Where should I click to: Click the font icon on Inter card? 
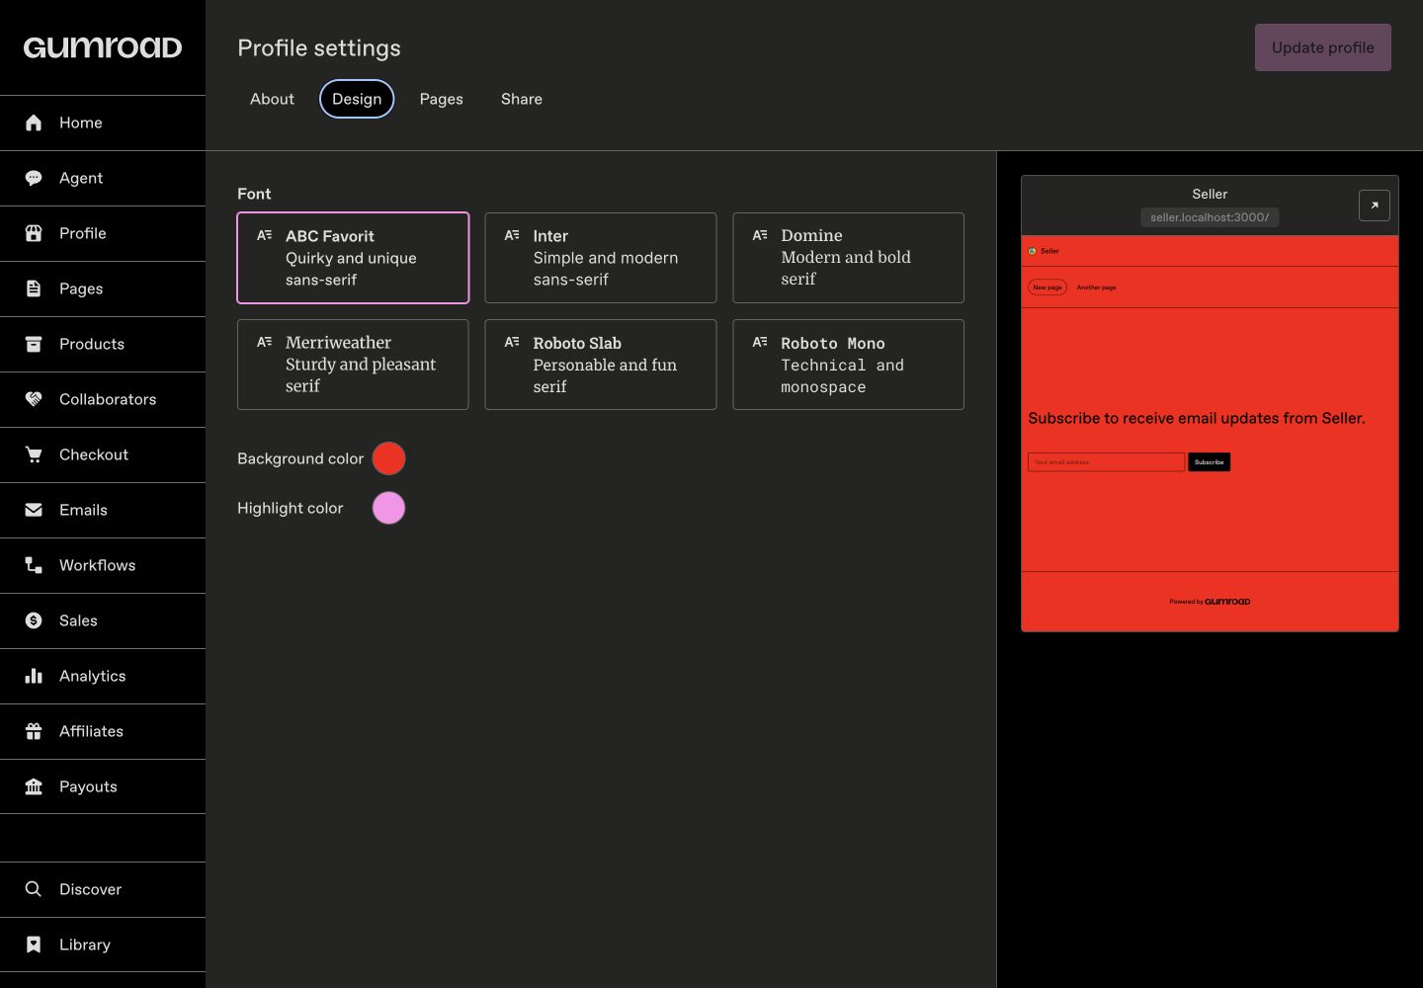click(512, 235)
